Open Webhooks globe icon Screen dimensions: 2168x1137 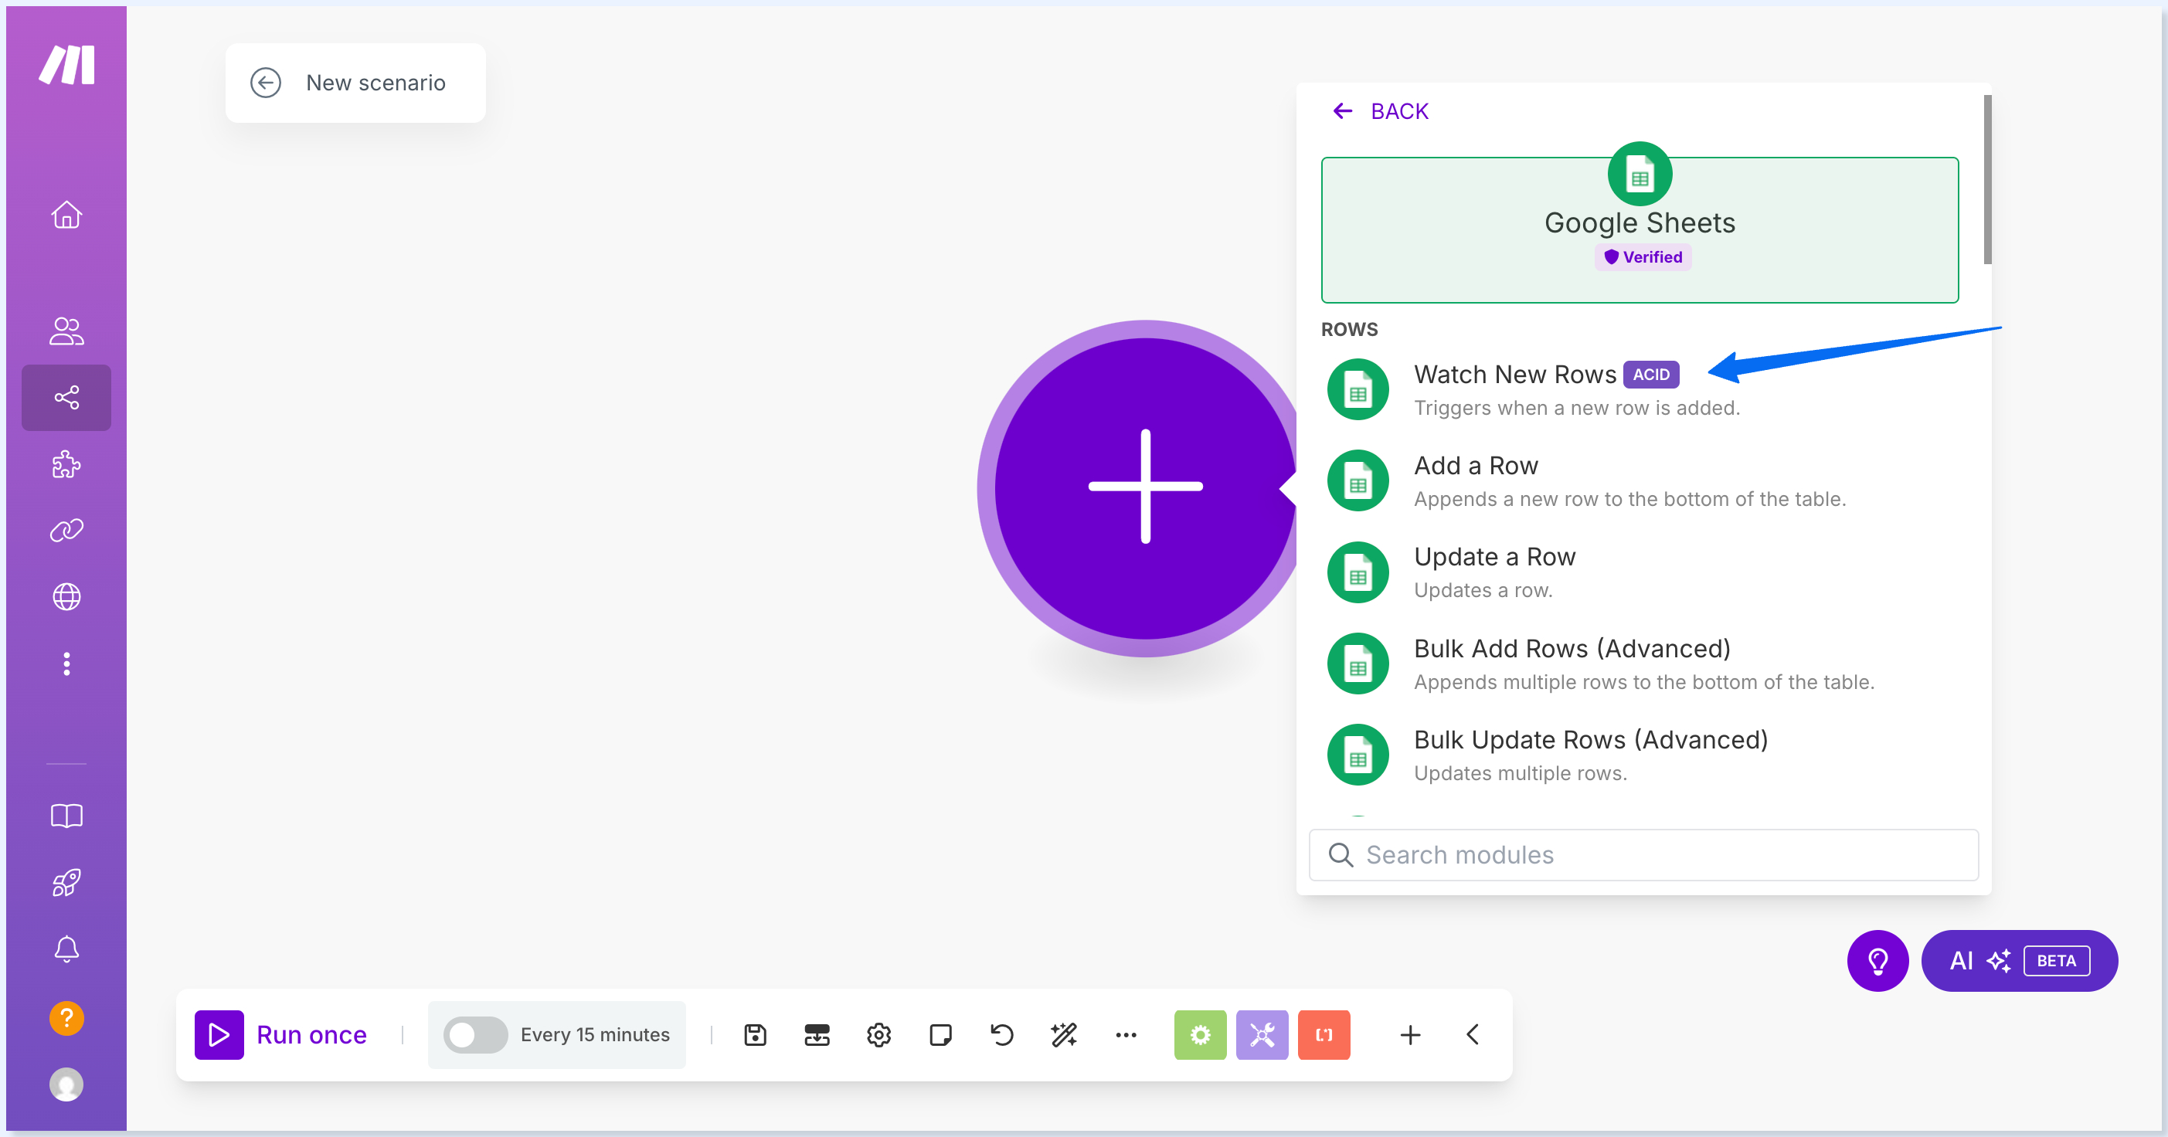(x=66, y=597)
